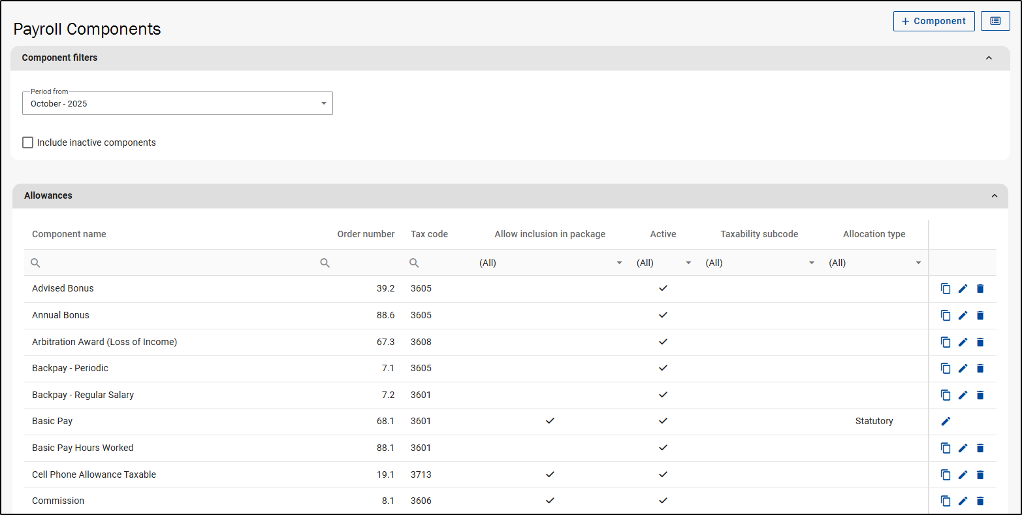Delete the Cell Phone Allowance Taxable row

[x=980, y=475]
